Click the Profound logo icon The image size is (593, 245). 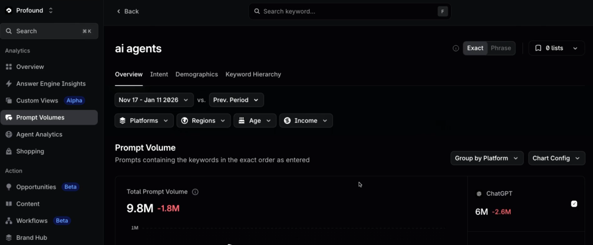9,10
